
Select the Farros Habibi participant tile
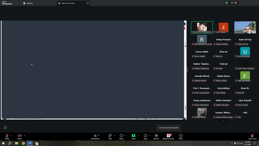click(202, 52)
